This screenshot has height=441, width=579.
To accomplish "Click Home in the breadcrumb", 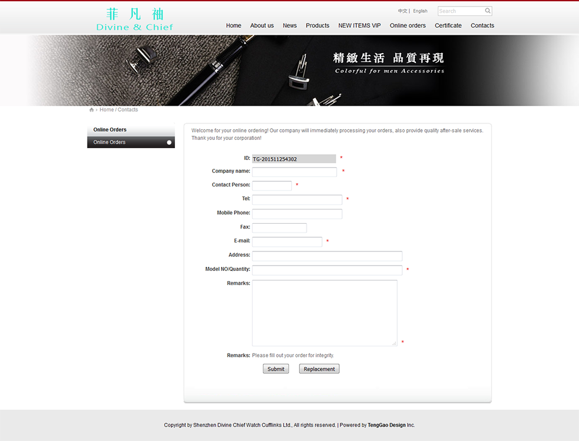I will coord(106,110).
